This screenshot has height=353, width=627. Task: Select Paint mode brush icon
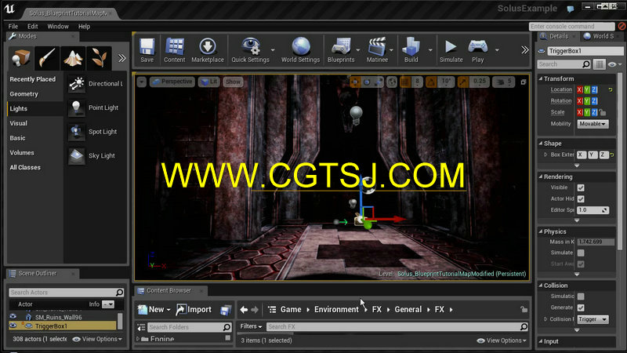point(47,58)
